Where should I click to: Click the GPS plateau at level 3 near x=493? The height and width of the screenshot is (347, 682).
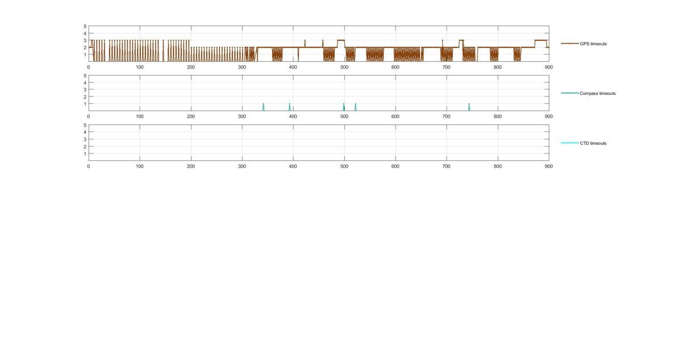point(341,40)
